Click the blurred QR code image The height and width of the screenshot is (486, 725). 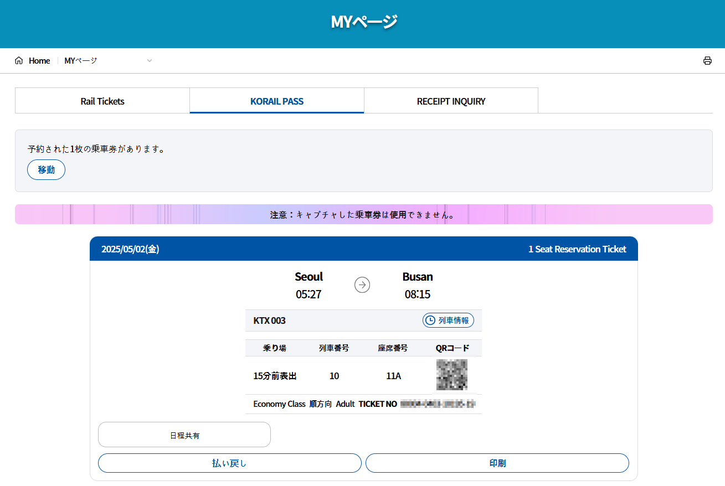pos(451,375)
